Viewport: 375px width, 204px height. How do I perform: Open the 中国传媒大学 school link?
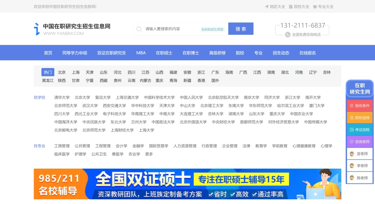pos(316,122)
